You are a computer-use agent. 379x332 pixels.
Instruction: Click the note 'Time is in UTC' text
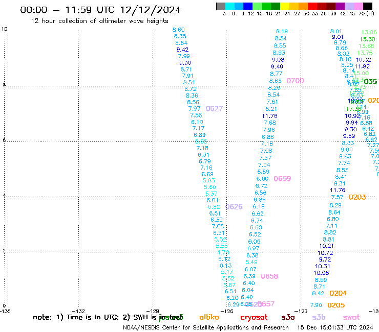tap(93, 317)
